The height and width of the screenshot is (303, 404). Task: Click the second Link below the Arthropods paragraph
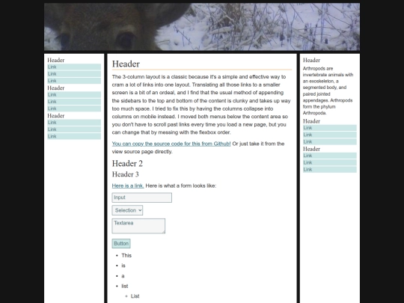point(330,135)
